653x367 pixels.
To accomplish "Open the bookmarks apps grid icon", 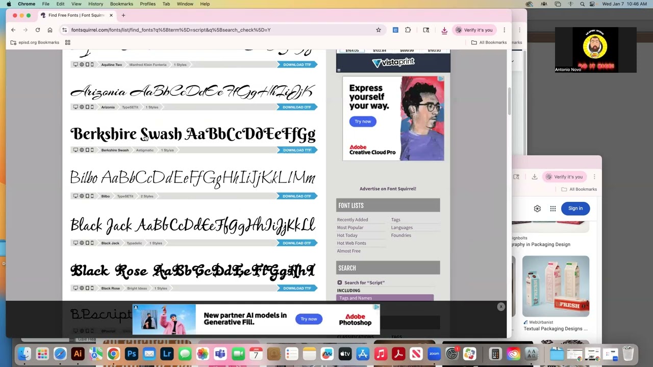I will pyautogui.click(x=67, y=42).
